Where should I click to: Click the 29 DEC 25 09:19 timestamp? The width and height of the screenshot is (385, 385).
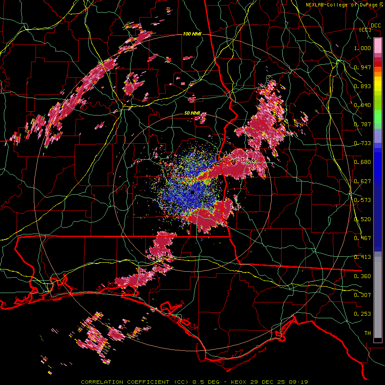(279, 382)
